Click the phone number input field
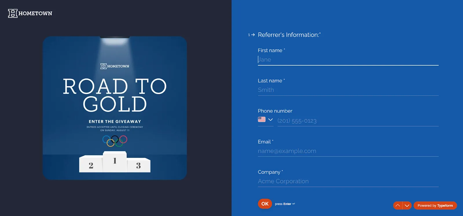 click(358, 121)
